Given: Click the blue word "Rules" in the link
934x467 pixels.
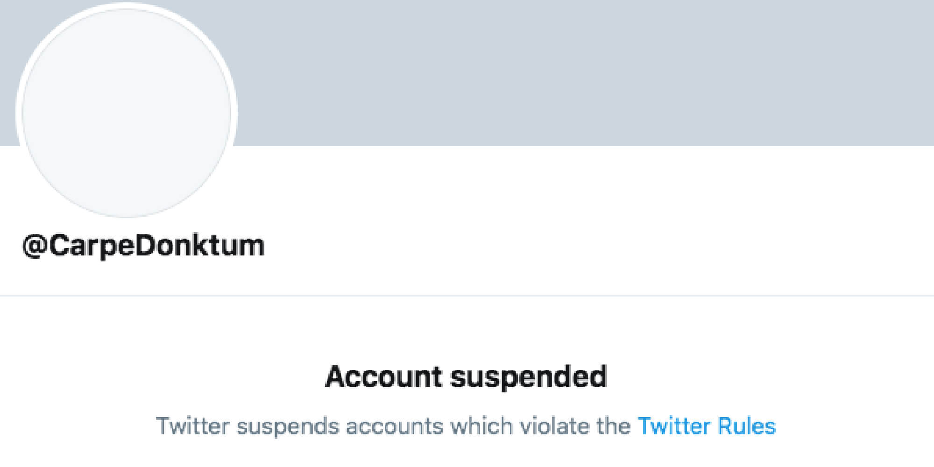Looking at the screenshot, I should (747, 426).
